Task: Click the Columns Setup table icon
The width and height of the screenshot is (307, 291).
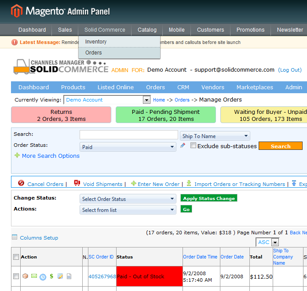Action: 15,237
